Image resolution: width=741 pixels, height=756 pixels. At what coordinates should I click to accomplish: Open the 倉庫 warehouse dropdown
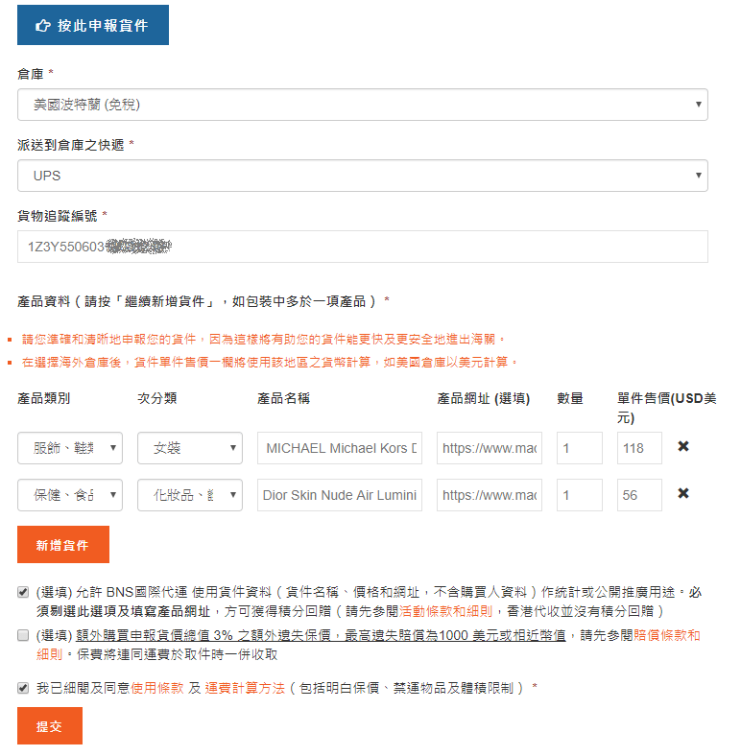[x=362, y=105]
